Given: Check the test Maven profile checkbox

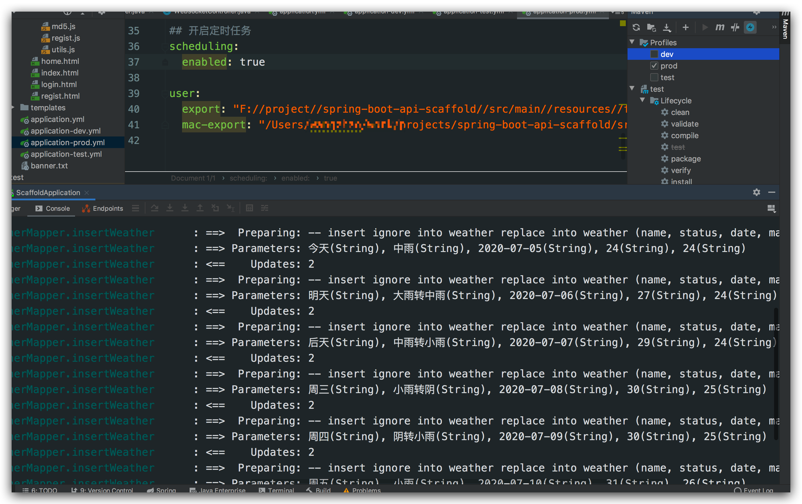Looking at the screenshot, I should (x=654, y=78).
